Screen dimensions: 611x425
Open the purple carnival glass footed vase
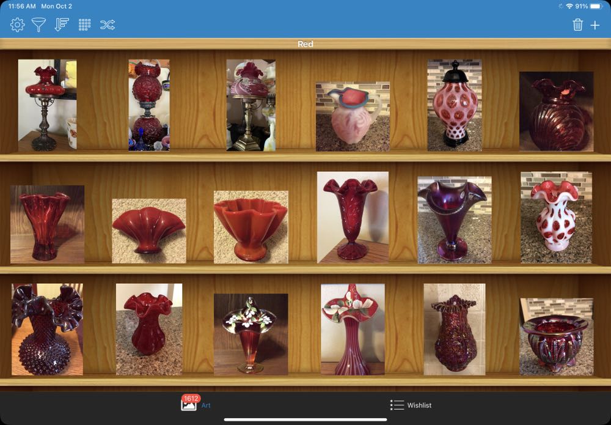(454, 220)
